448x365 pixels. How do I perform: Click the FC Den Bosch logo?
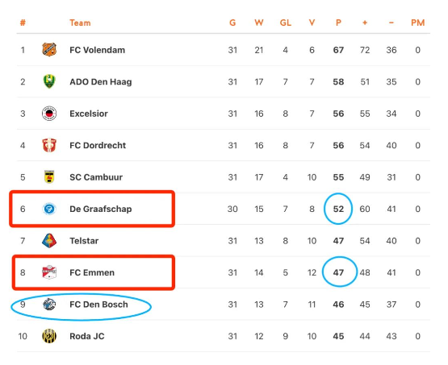(49, 305)
